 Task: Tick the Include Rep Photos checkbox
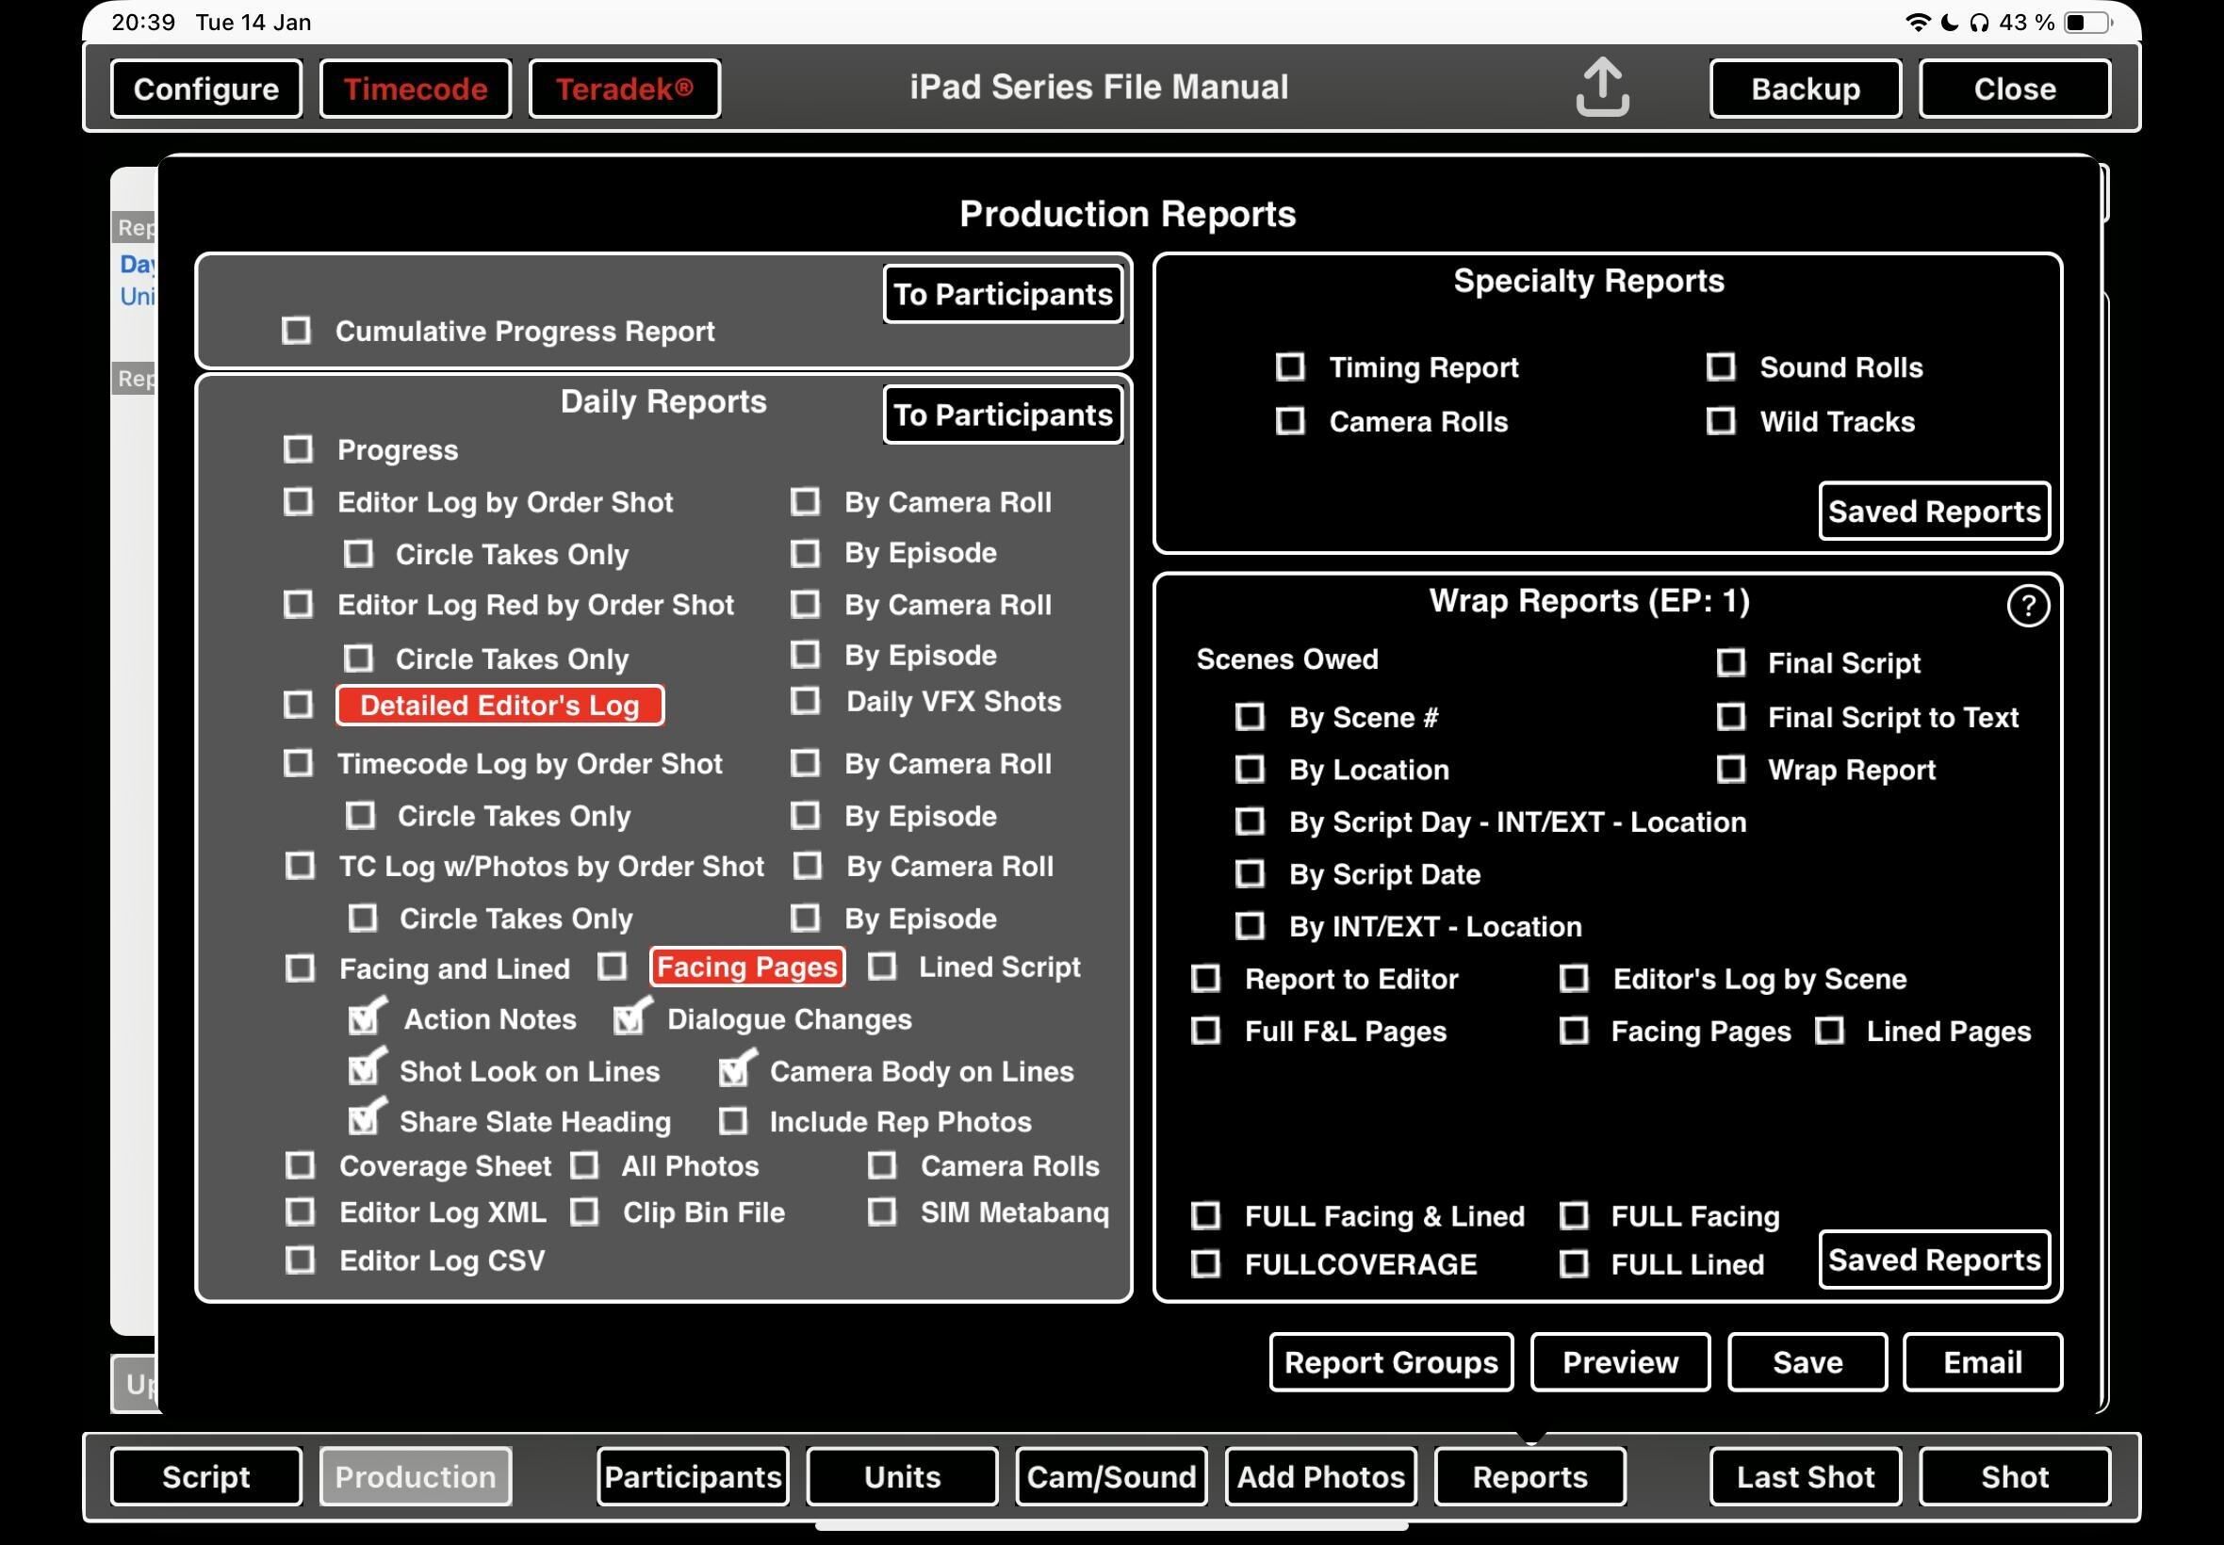(x=733, y=1121)
